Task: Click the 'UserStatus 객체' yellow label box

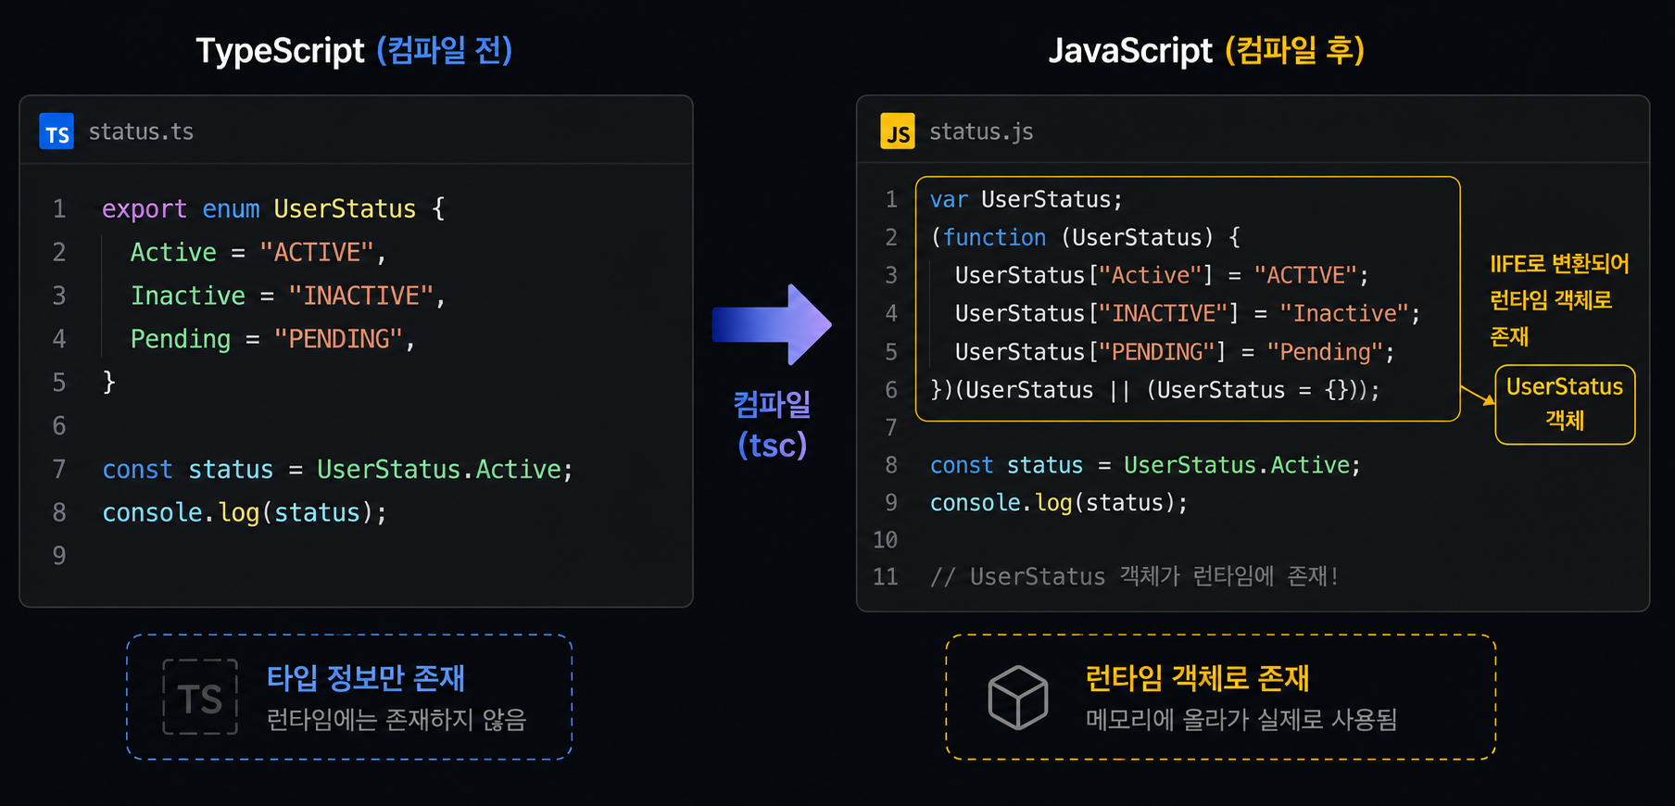Action: pyautogui.click(x=1565, y=405)
